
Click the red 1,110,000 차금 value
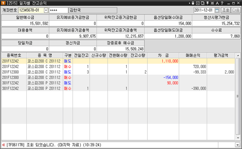tap(170, 61)
